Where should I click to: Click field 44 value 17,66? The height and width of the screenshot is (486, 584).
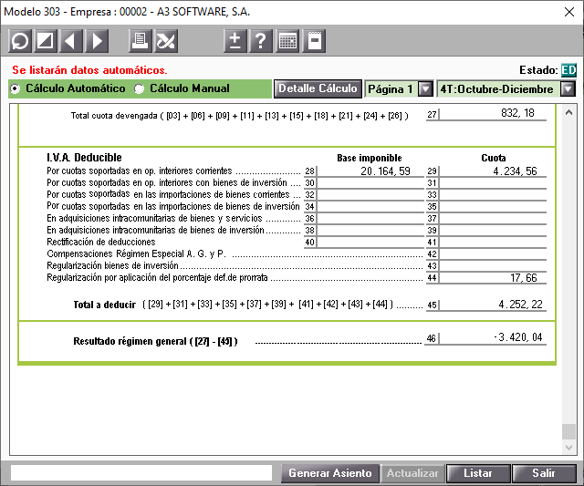point(493,278)
